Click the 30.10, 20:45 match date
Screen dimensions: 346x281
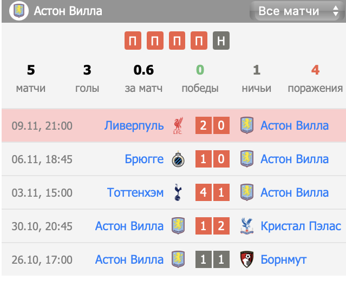(x=41, y=226)
